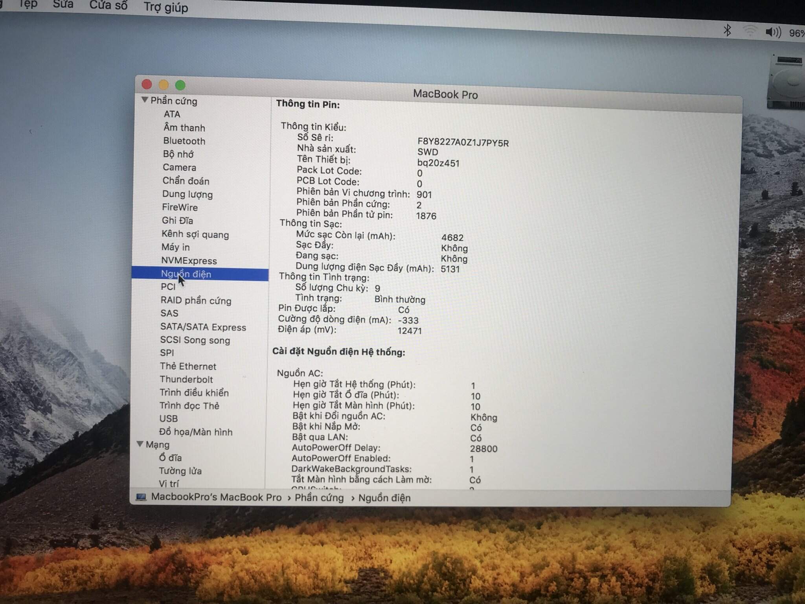Click the volume speaker icon
805x604 pixels.
coord(773,32)
